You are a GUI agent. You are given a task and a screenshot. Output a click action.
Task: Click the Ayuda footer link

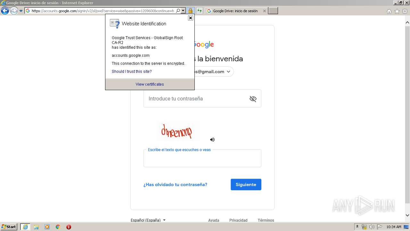pyautogui.click(x=214, y=220)
